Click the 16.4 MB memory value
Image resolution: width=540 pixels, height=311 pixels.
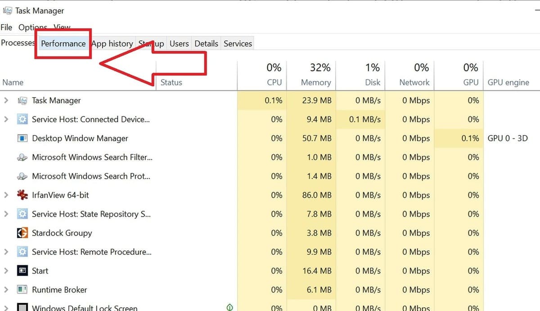click(317, 271)
